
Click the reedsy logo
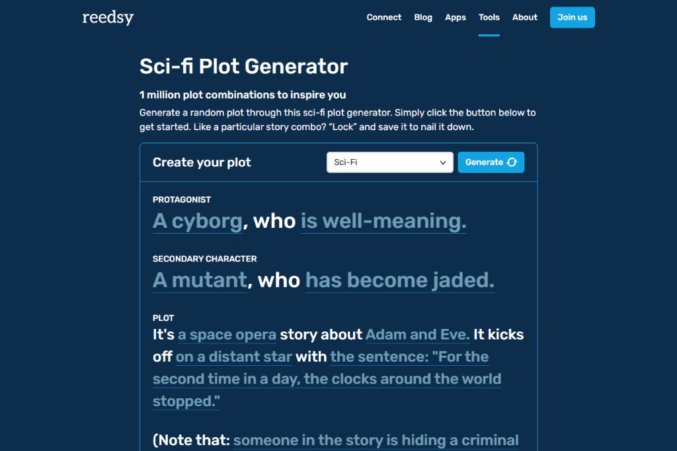click(107, 18)
